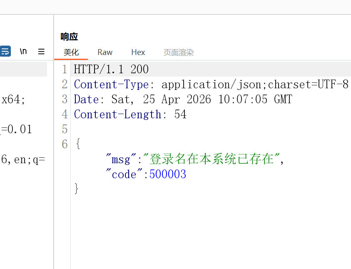Screen dimensions: 351x269
Task: Toggle the word wrap icon in request panel
Action: 5,51
